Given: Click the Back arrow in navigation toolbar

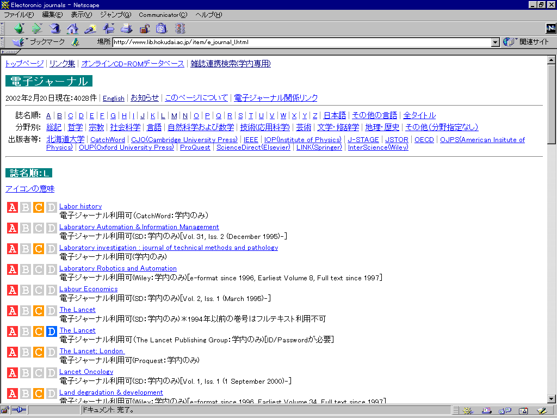Looking at the screenshot, I should click(19, 28).
